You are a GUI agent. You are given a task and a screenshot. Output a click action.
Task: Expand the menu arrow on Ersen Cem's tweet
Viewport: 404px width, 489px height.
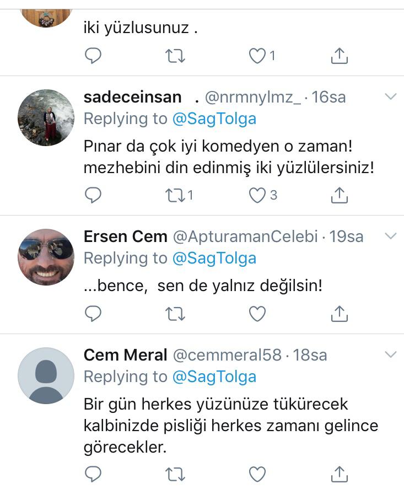coord(390,237)
